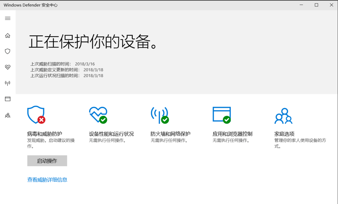Click the app window icon with green check
The image size is (338, 204).
[222, 114]
